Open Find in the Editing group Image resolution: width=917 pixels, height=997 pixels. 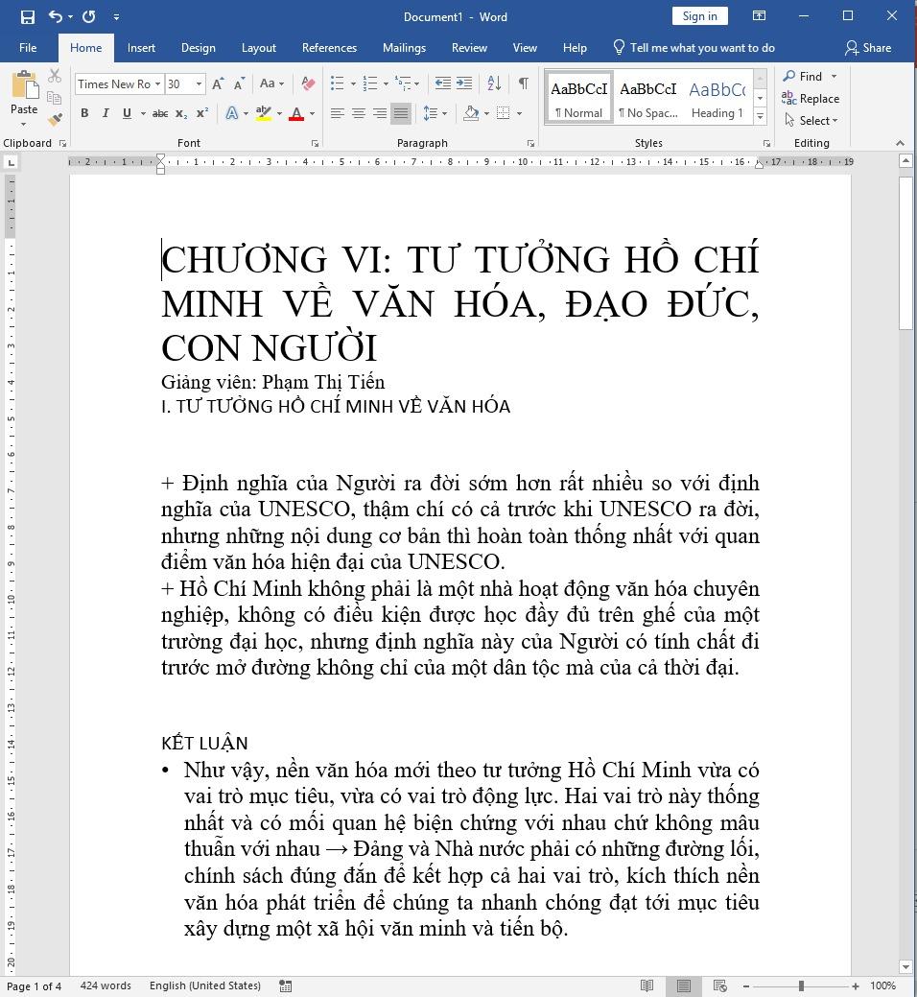[x=809, y=76]
